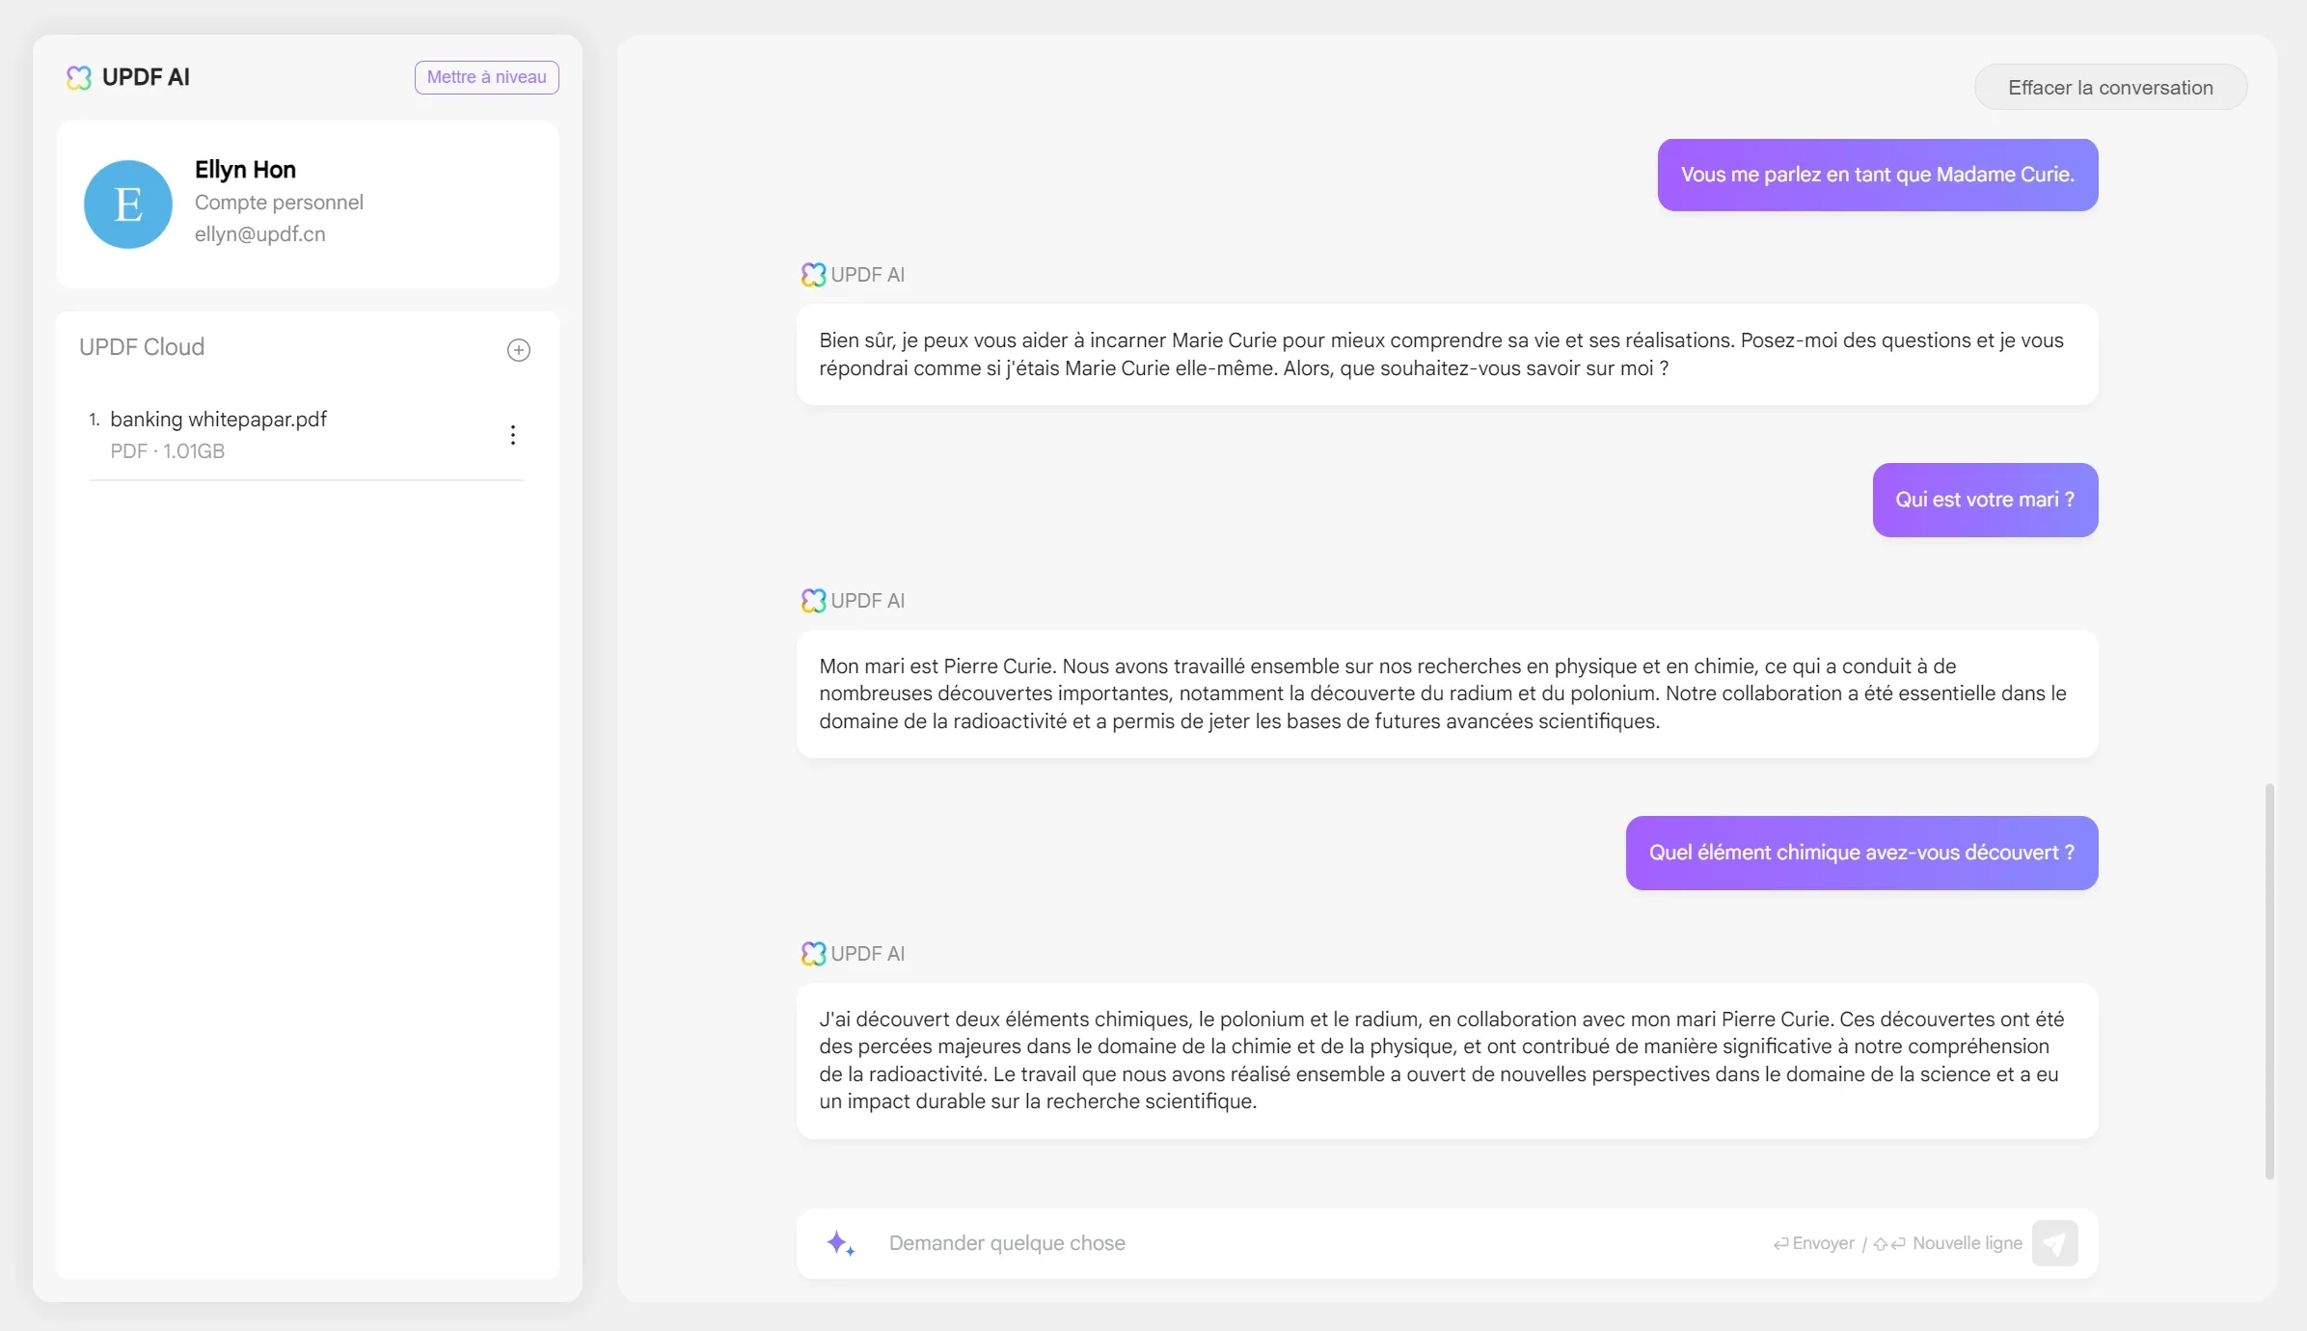
Task: Click the UPDF AI icon above the 'Mon mari est' reply
Action: (x=813, y=601)
